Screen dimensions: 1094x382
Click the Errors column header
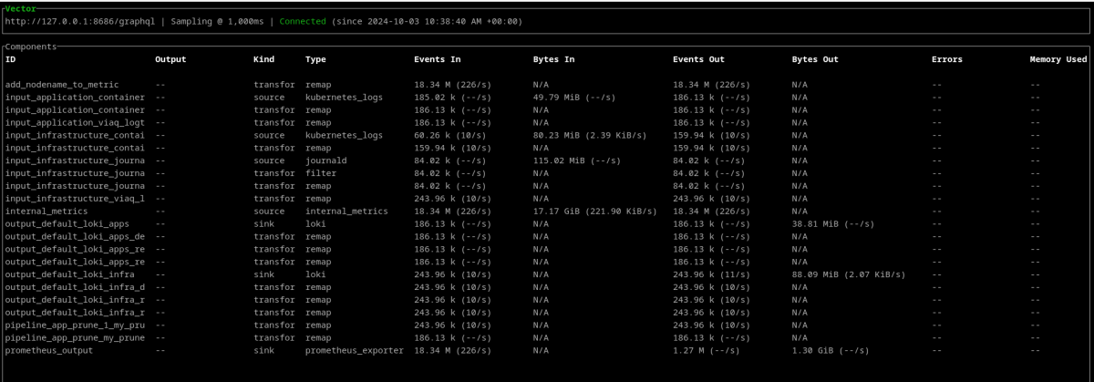pyautogui.click(x=947, y=59)
